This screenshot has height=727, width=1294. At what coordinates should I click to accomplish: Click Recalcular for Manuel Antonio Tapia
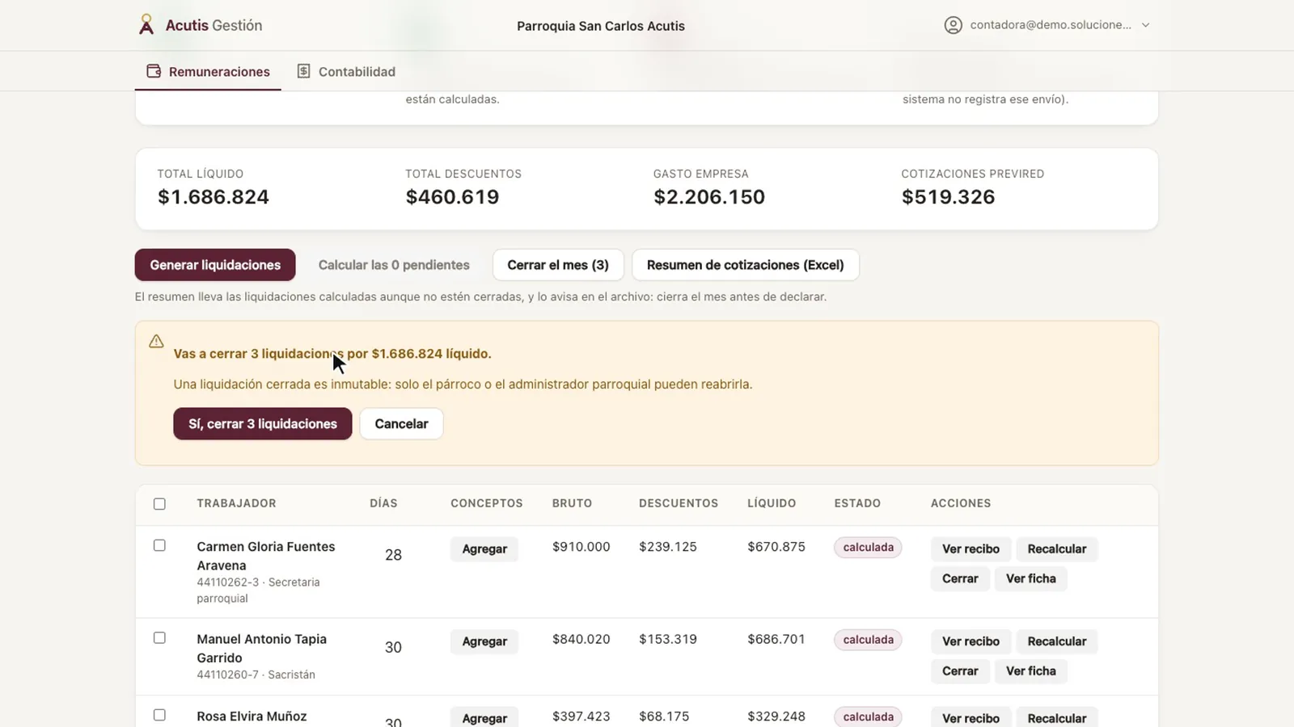(x=1057, y=641)
